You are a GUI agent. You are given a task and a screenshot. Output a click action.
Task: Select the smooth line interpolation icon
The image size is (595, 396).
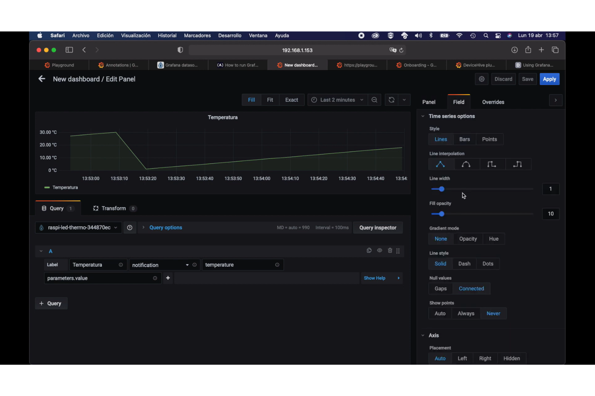coord(466,164)
